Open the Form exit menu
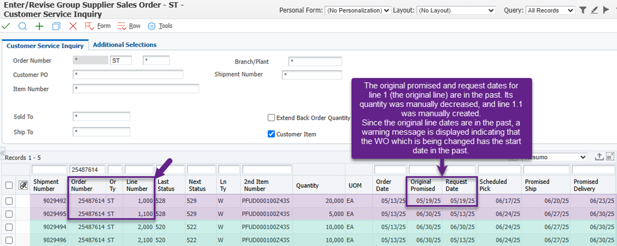 97,26
